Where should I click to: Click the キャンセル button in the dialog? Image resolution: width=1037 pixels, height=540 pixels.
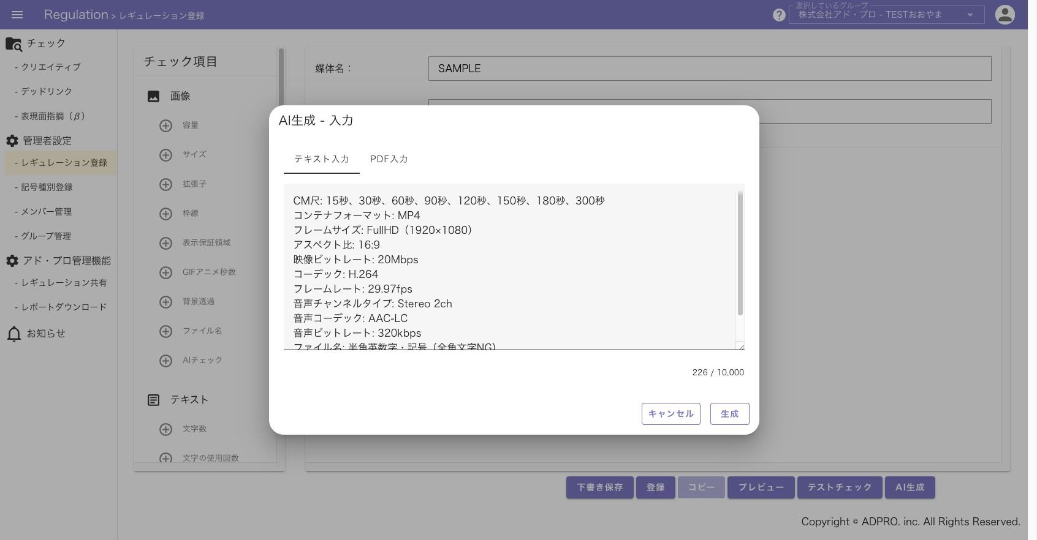coord(671,414)
